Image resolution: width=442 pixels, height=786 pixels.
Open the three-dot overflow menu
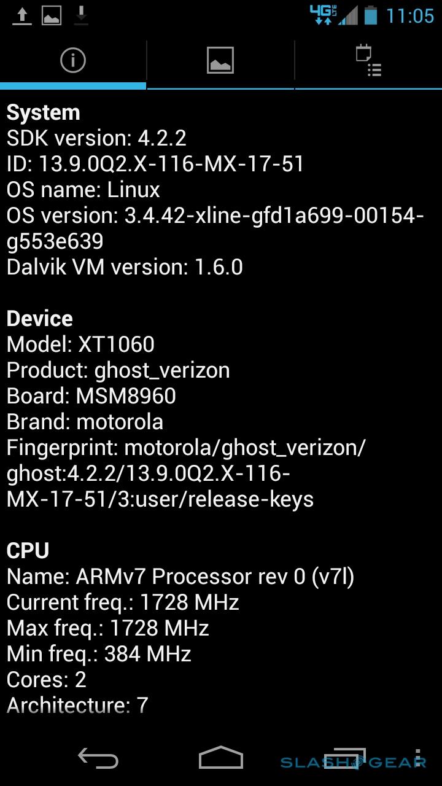(417, 758)
